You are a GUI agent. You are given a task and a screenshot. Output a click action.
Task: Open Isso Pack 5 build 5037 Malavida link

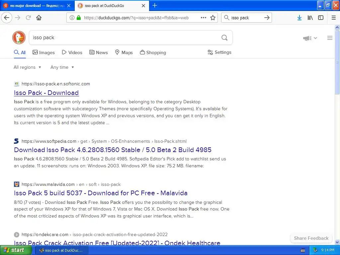tap(101, 193)
